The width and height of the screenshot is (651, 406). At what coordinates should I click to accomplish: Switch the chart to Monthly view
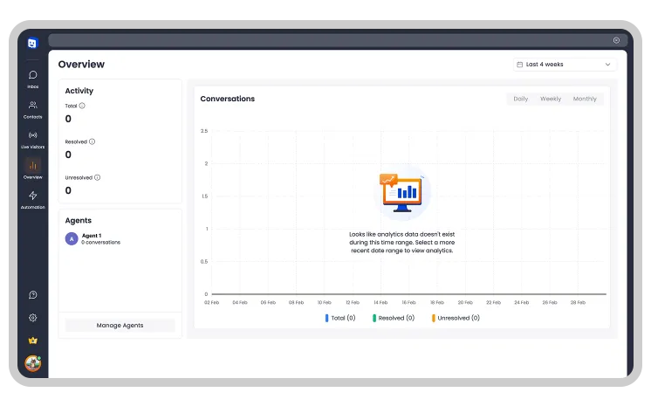point(585,99)
